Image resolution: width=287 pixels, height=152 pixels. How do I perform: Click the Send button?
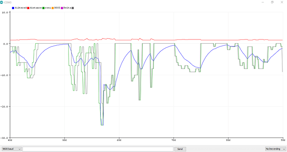(x=180, y=149)
